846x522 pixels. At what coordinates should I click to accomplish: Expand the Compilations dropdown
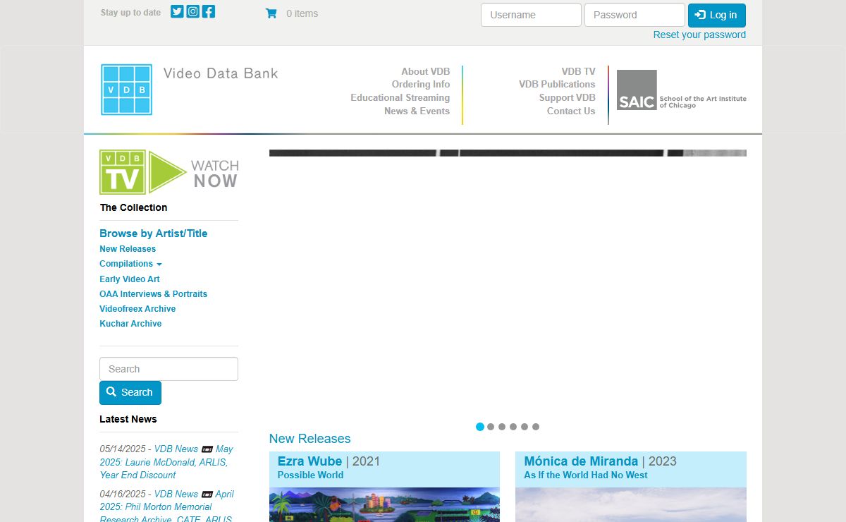[x=130, y=264]
